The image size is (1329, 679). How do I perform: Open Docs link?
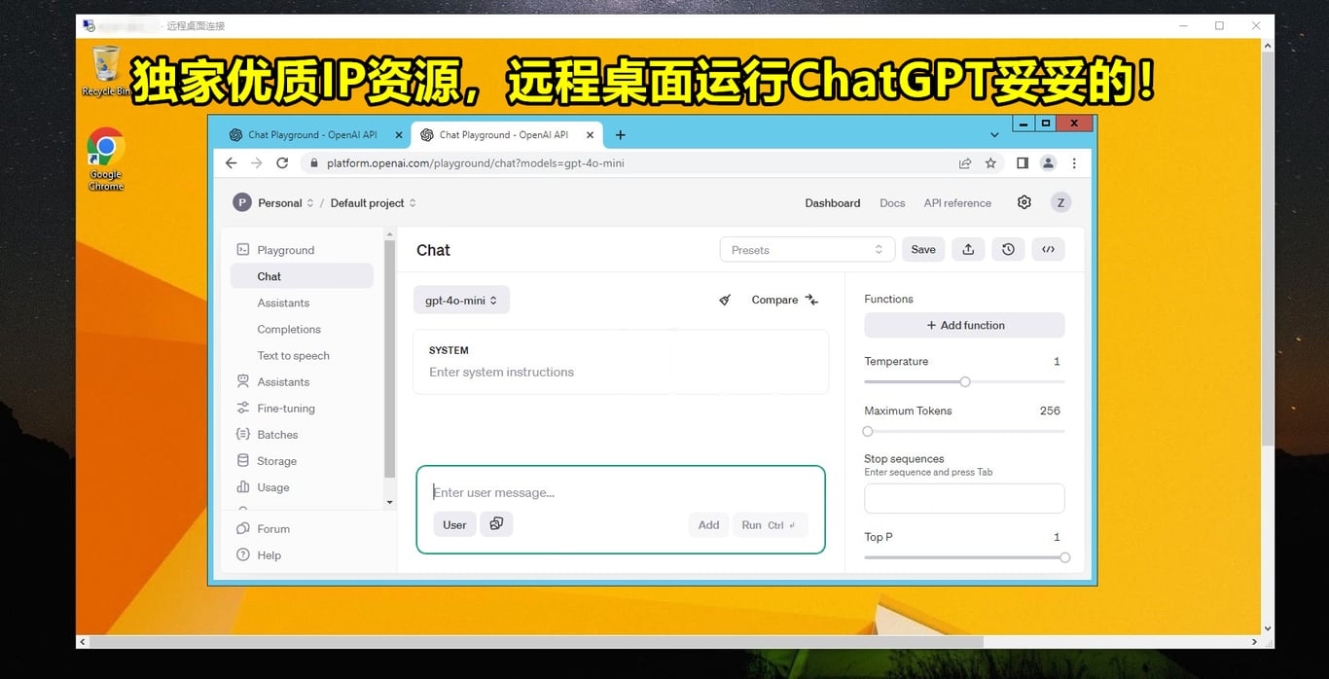coord(892,203)
